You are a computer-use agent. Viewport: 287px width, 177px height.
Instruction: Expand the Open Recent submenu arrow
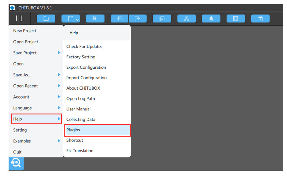click(x=59, y=86)
